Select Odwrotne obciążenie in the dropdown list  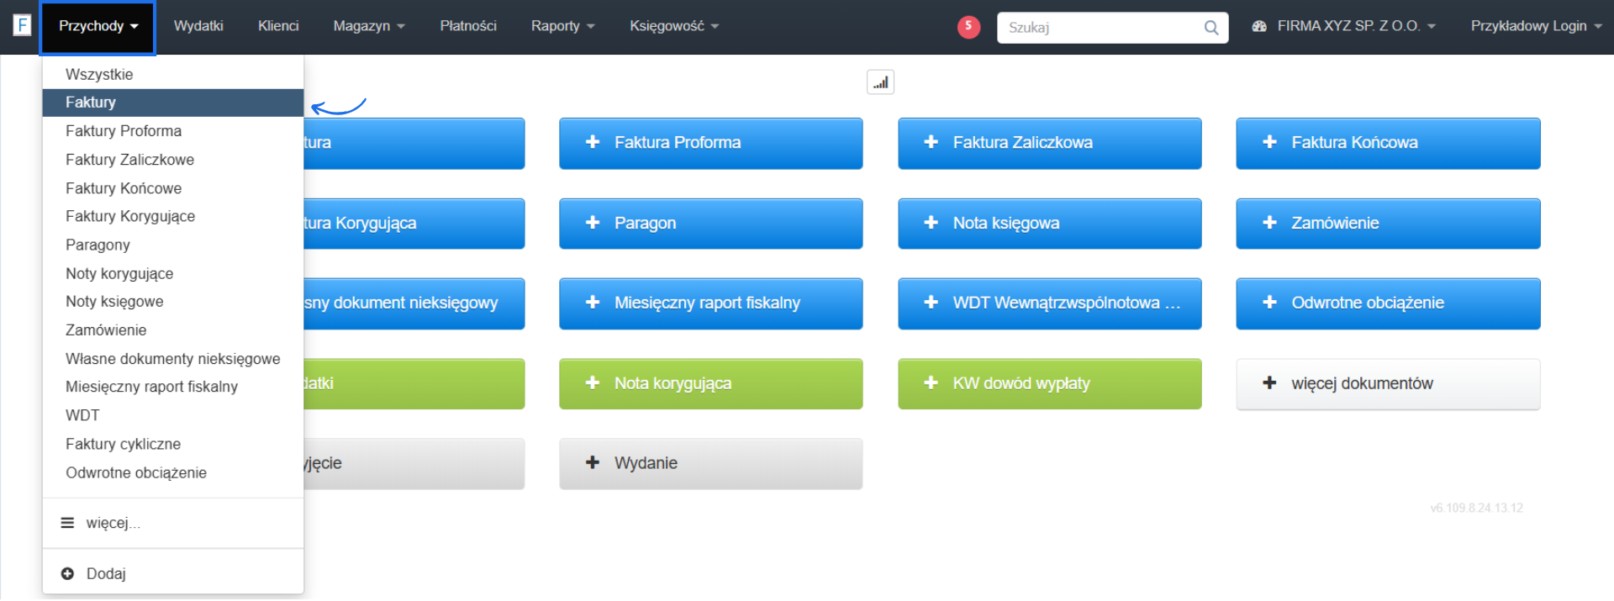tap(173, 472)
